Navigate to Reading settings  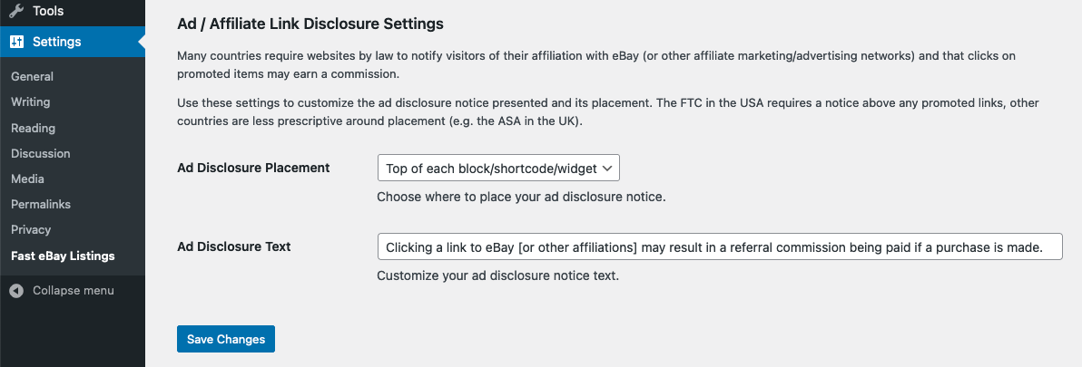(33, 128)
